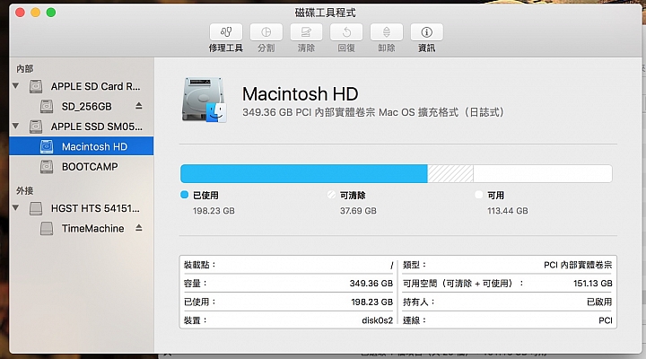The width and height of the screenshot is (646, 359).
Task: Click the striped purgeable portion of storage bar
Action: tap(450, 173)
